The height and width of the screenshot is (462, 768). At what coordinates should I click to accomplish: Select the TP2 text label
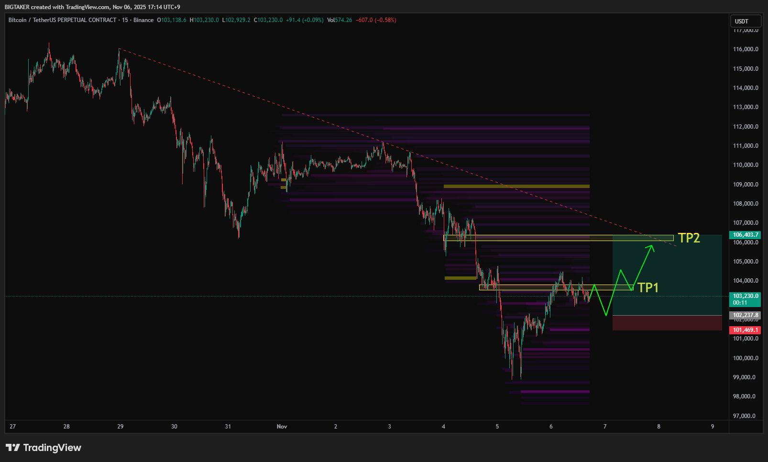[x=689, y=238]
